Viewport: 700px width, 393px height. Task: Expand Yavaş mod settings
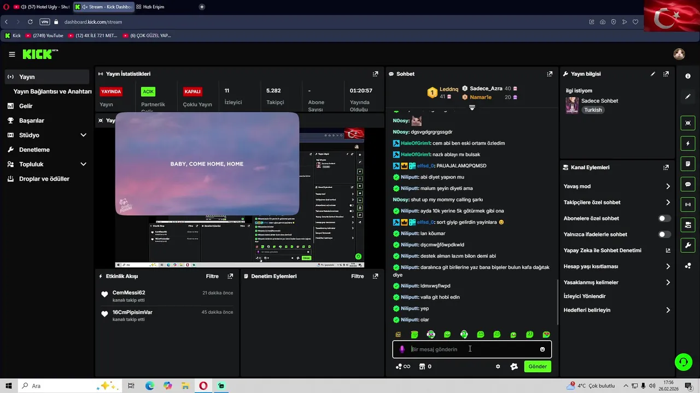pos(617,186)
